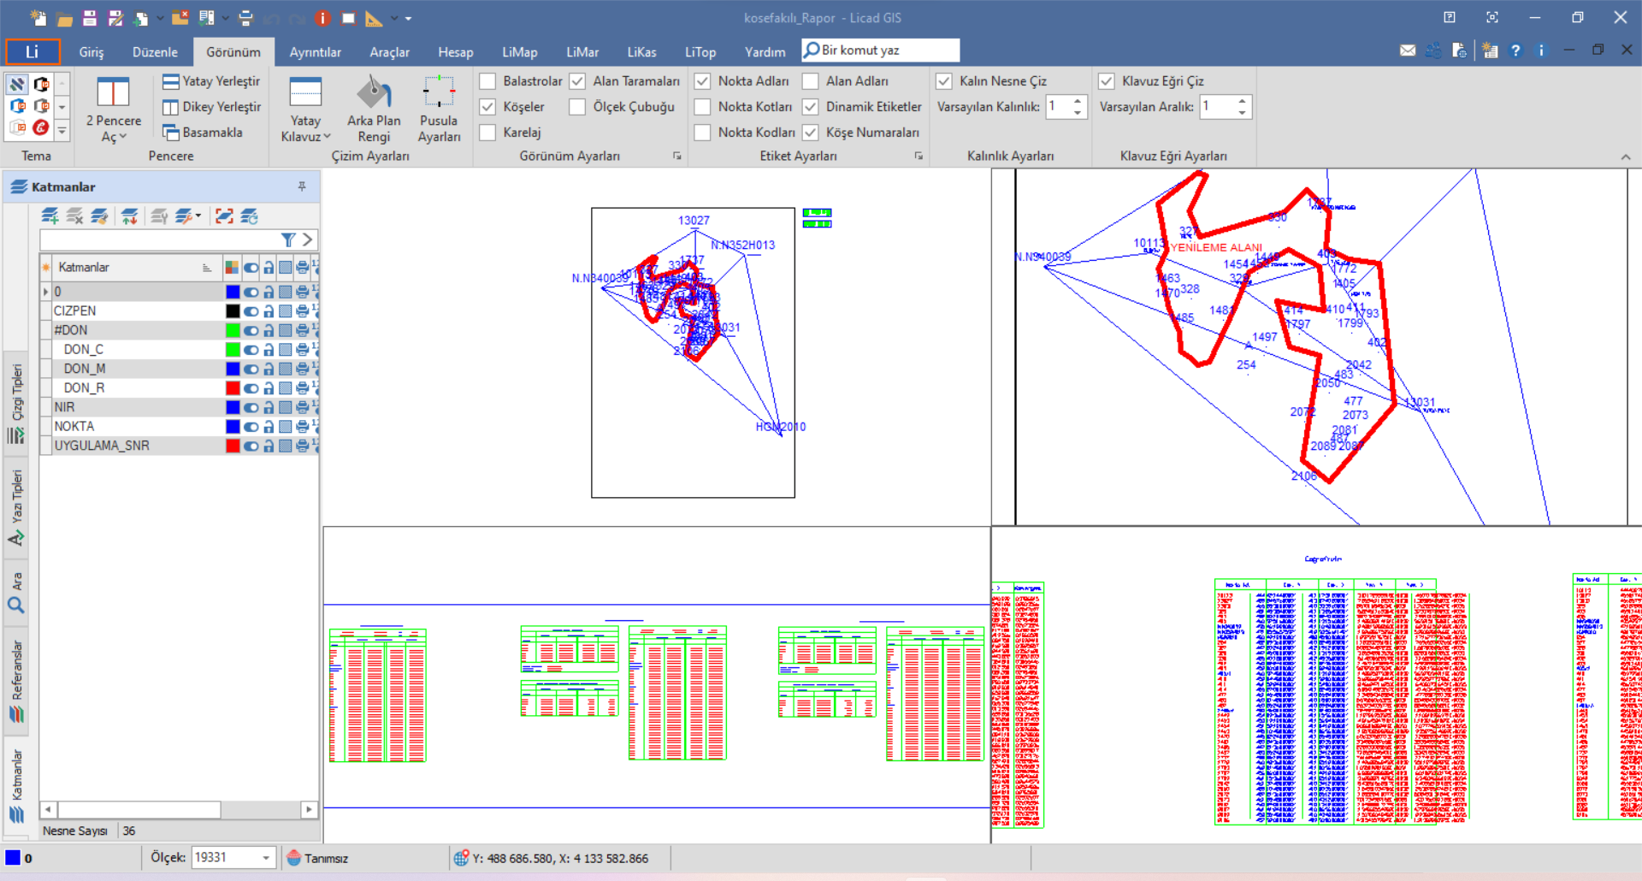This screenshot has width=1642, height=881.
Task: Open Pusula Ayarları compass settings
Action: pos(439,109)
